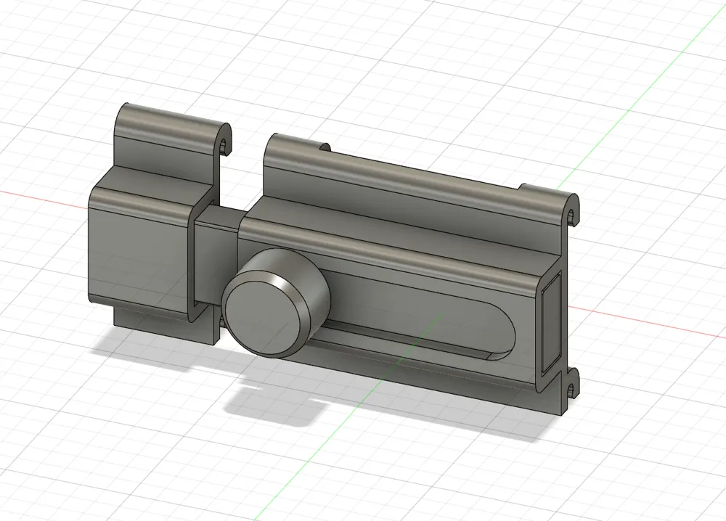Screen dimensions: 726x521
Task: Click the hooked tab at the far right edge
Action: click(572, 210)
